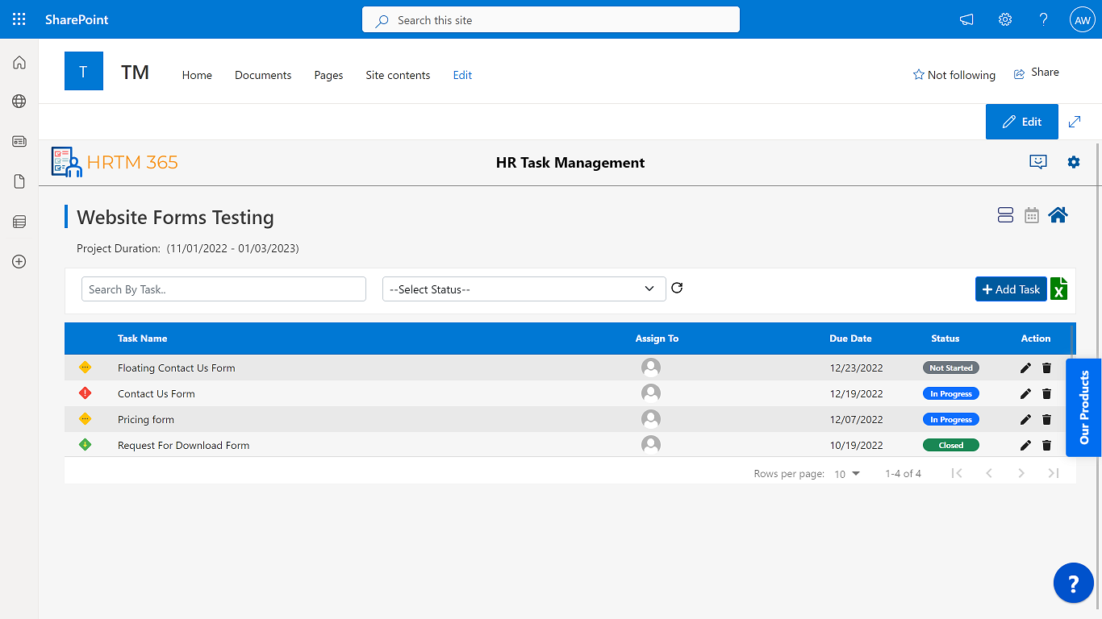Open HR Task Management settings gear
Image resolution: width=1102 pixels, height=619 pixels.
pos(1074,162)
